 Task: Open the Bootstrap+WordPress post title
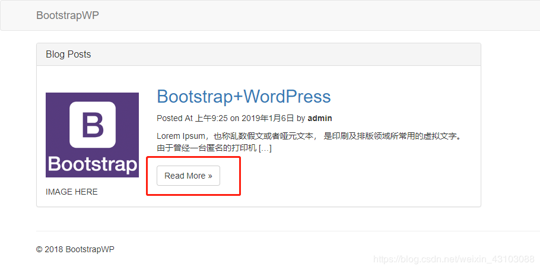point(244,96)
